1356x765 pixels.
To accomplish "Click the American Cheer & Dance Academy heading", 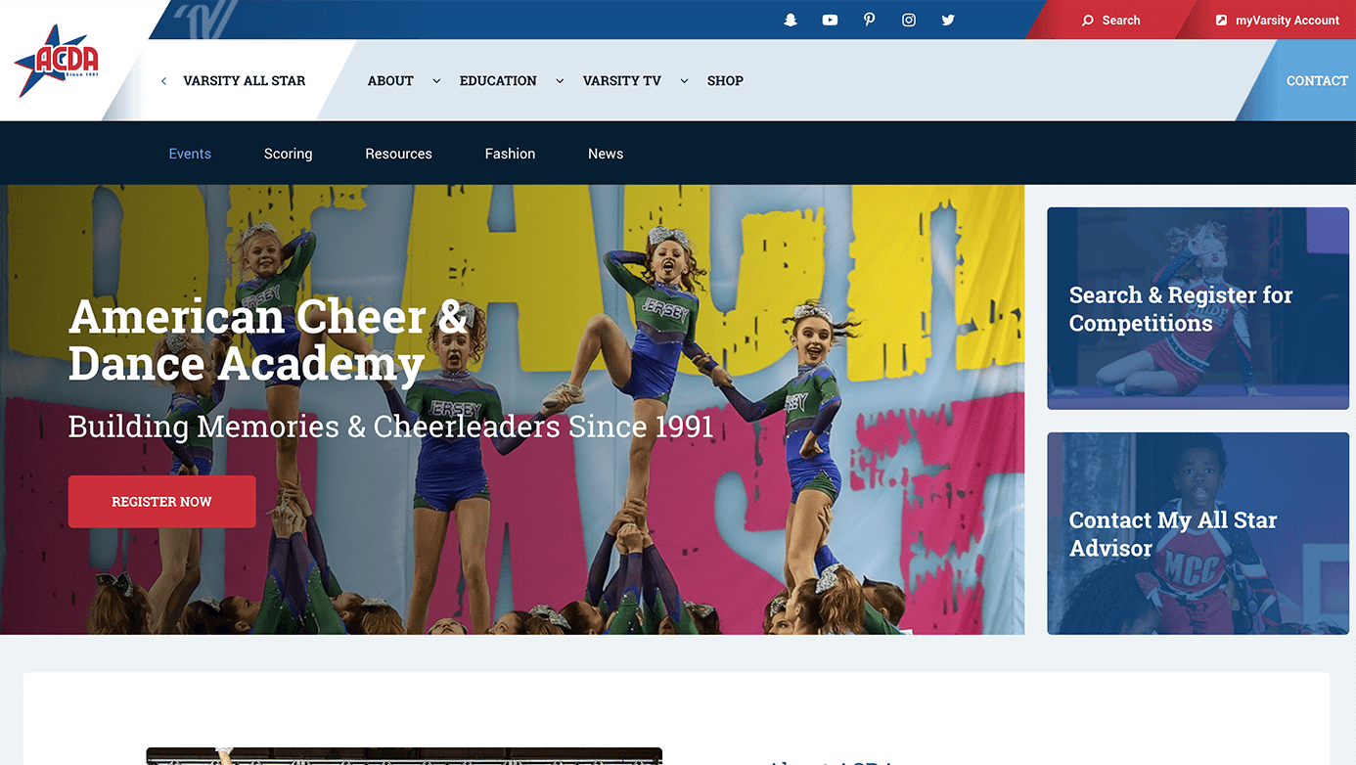I will pos(269,339).
